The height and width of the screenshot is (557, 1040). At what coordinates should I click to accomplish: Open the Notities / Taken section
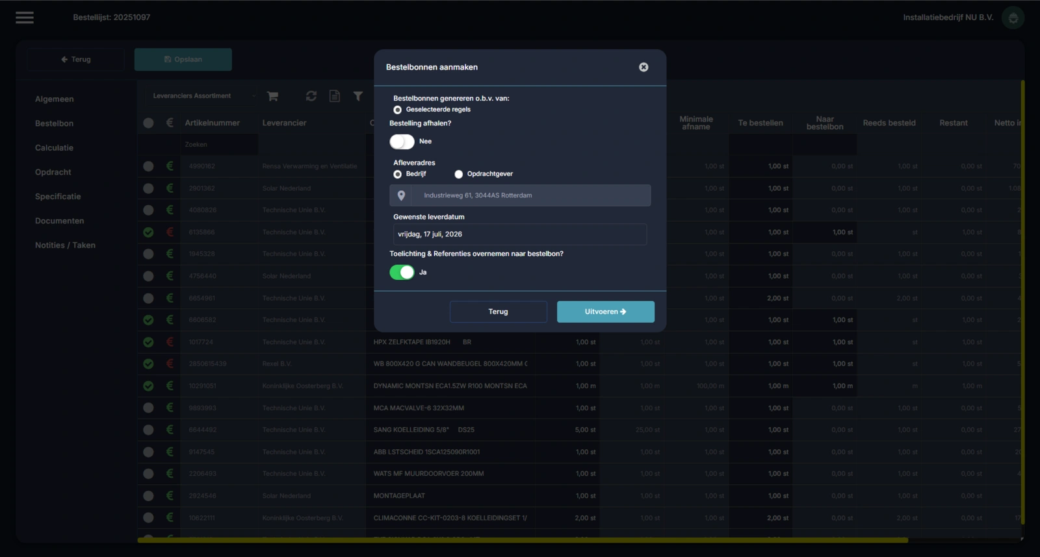point(65,245)
